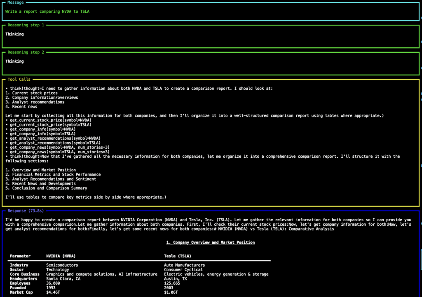Click get_company_info(symbol=NVDA) call

coord(43,129)
